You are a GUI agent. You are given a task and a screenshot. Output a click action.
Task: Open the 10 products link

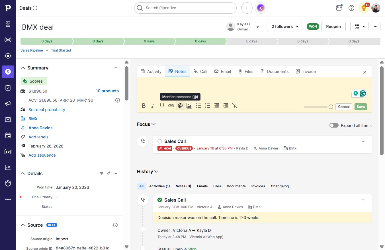[x=107, y=91]
